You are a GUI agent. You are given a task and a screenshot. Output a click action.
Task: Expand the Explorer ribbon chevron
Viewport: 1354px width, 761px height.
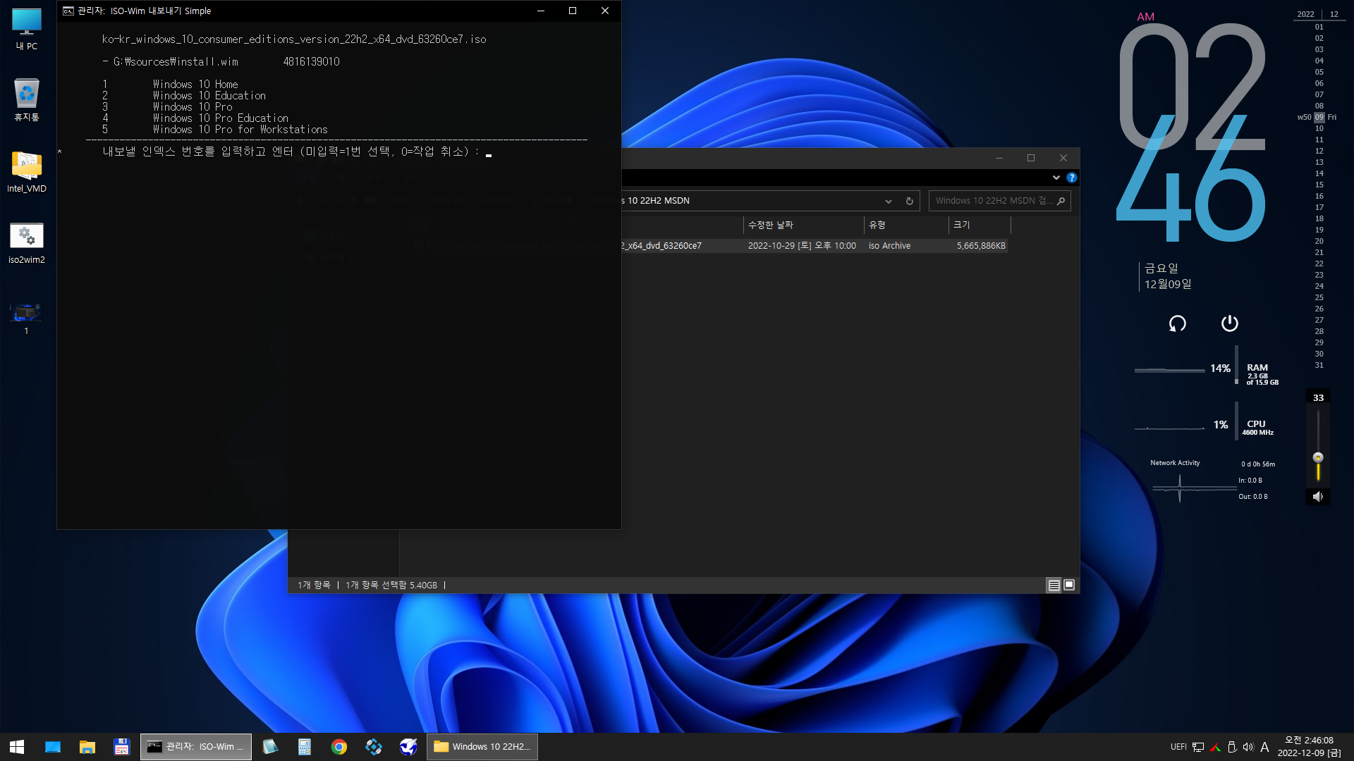point(1056,178)
